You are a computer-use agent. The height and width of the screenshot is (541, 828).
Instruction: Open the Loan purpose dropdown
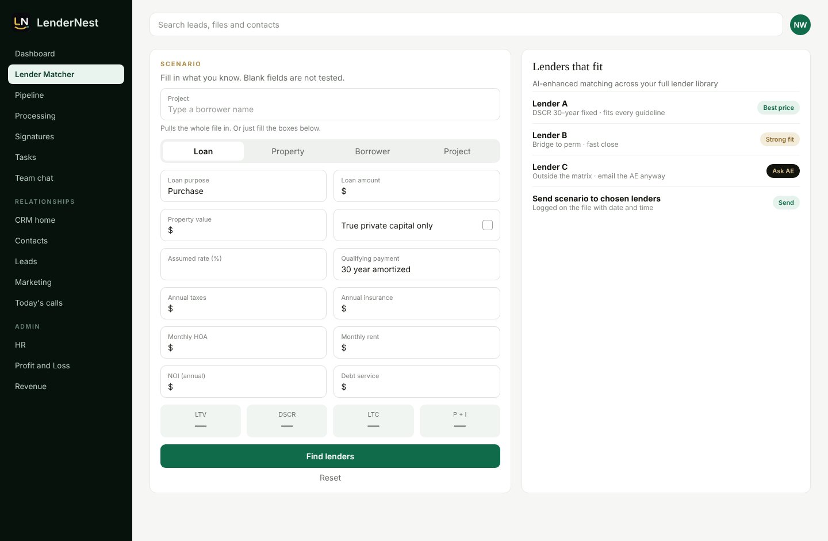point(243,186)
